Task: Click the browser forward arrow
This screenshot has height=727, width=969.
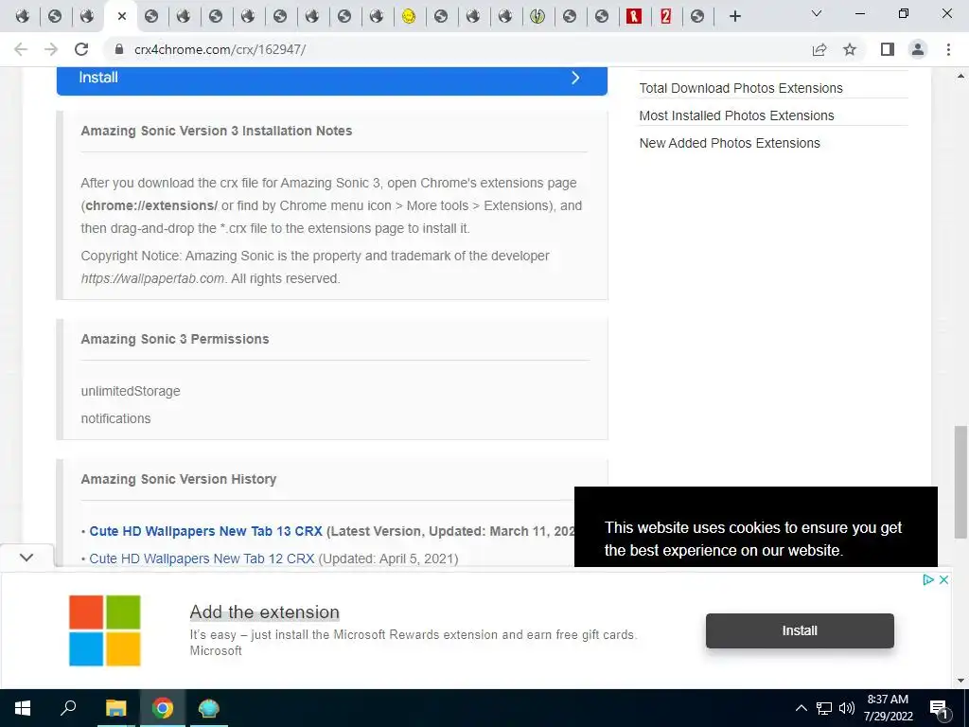Action: click(x=51, y=49)
